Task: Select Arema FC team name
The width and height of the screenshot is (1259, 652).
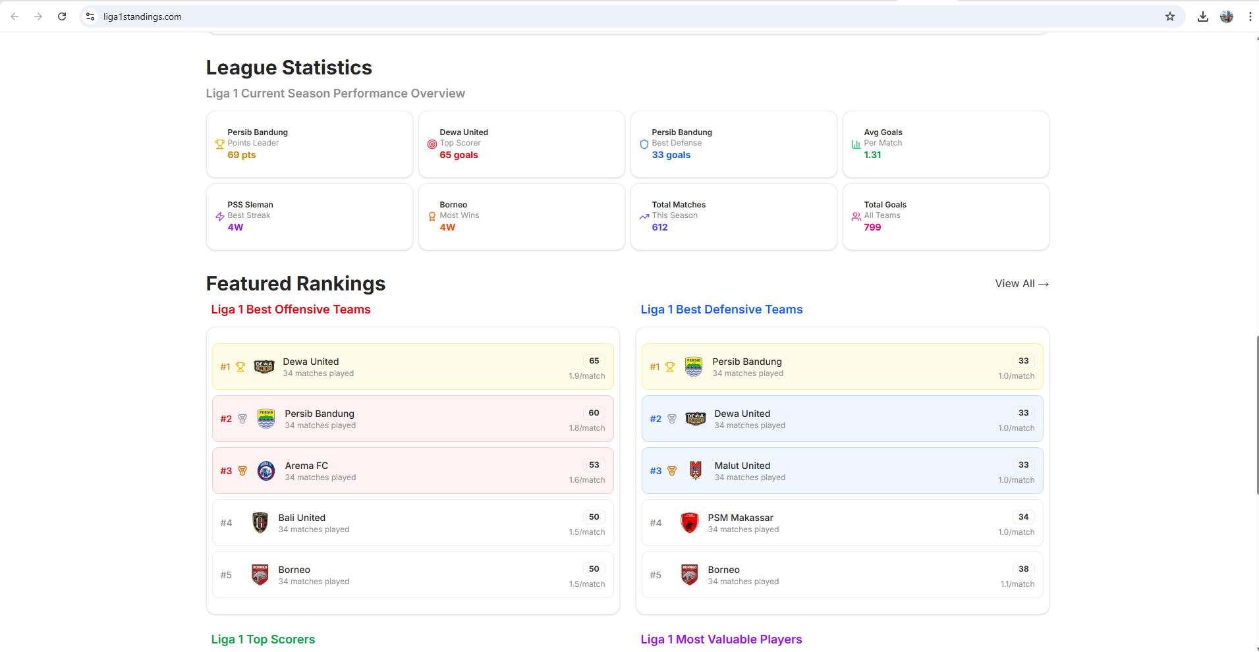Action: (x=306, y=466)
